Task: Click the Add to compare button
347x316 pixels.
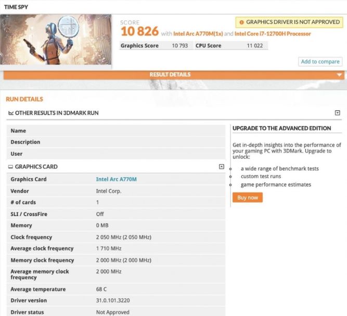Action: 320,61
